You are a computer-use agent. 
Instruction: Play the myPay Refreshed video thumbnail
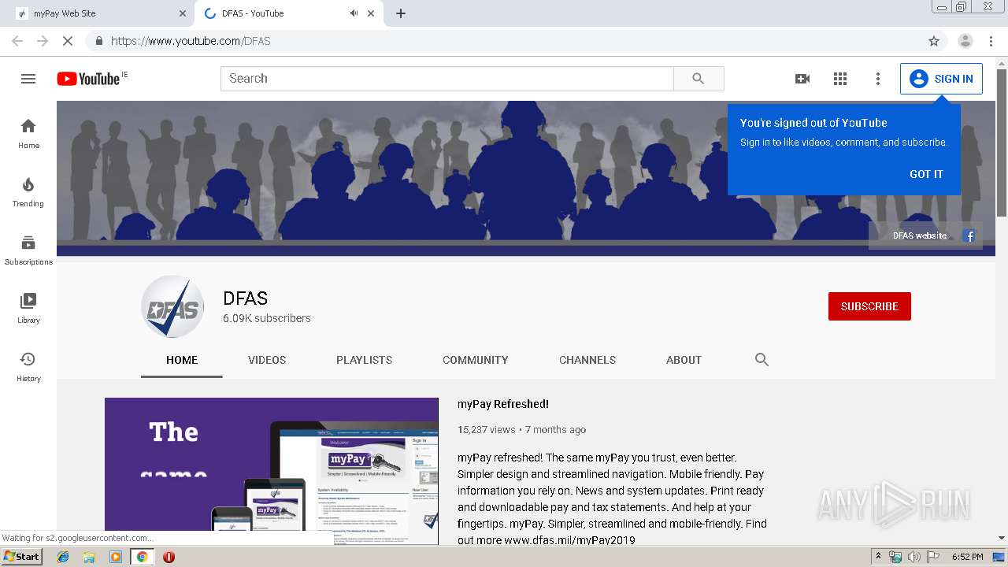click(x=272, y=471)
